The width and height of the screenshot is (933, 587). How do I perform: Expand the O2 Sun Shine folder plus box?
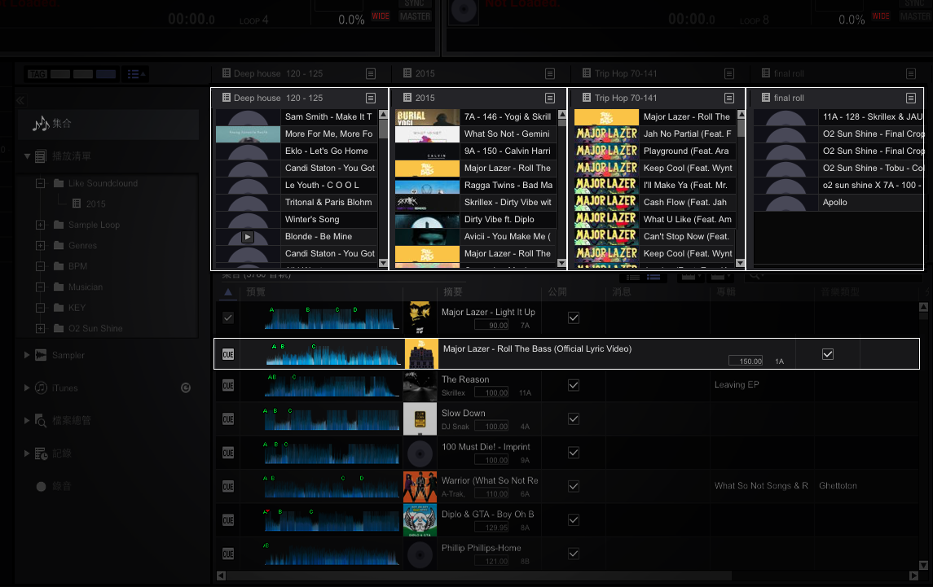tap(41, 328)
